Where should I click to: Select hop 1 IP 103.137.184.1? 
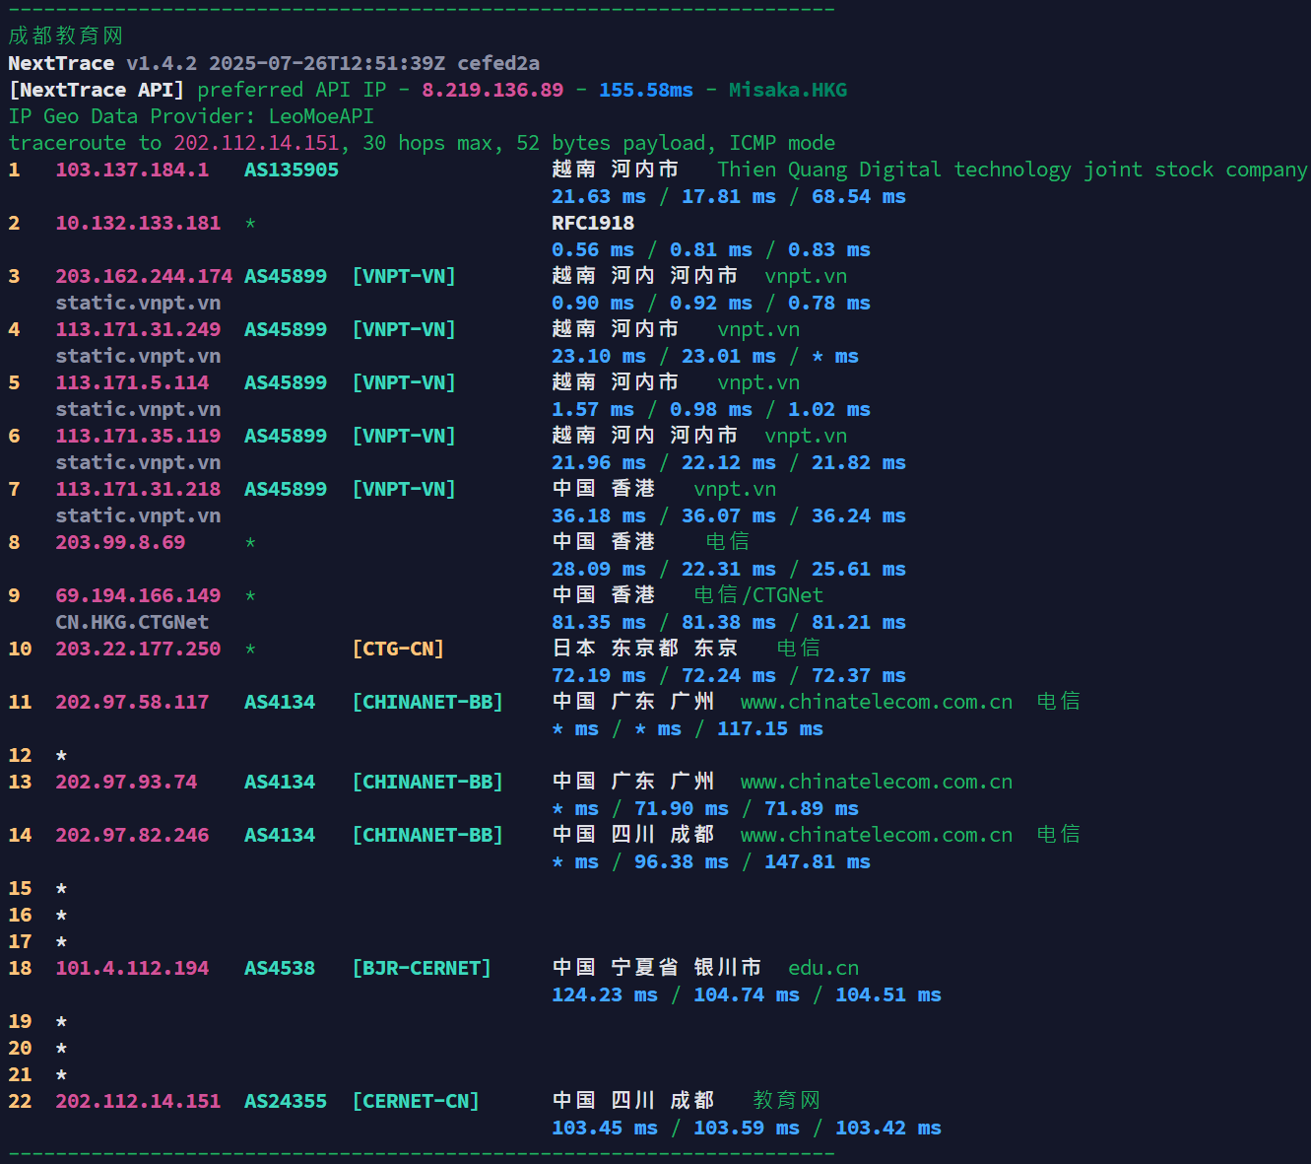132,170
